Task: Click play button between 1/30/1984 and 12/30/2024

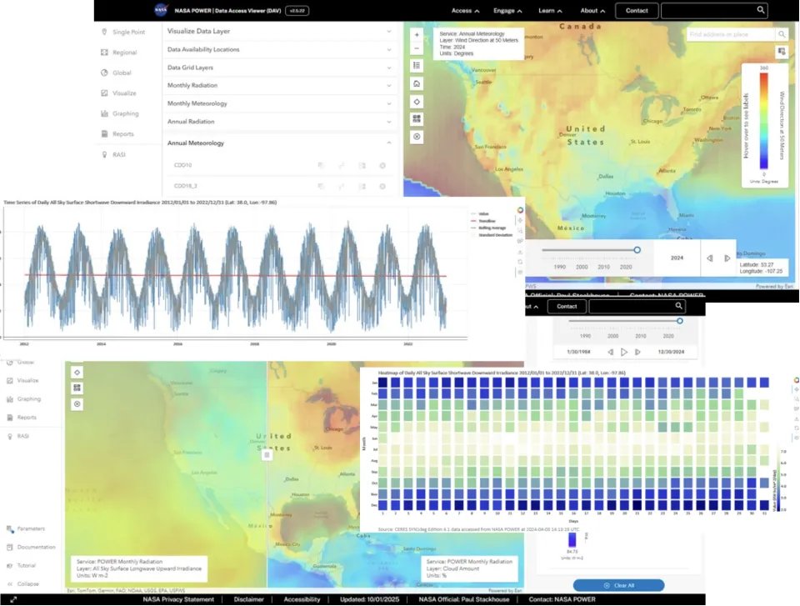Action: point(624,352)
